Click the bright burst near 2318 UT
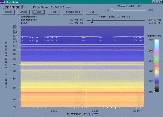 tap(86, 95)
